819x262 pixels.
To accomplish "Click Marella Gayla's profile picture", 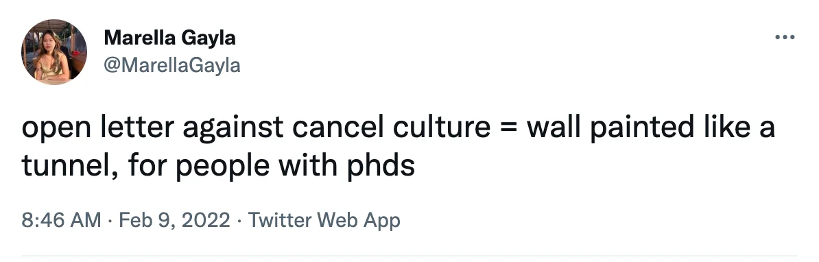I will pos(54,51).
